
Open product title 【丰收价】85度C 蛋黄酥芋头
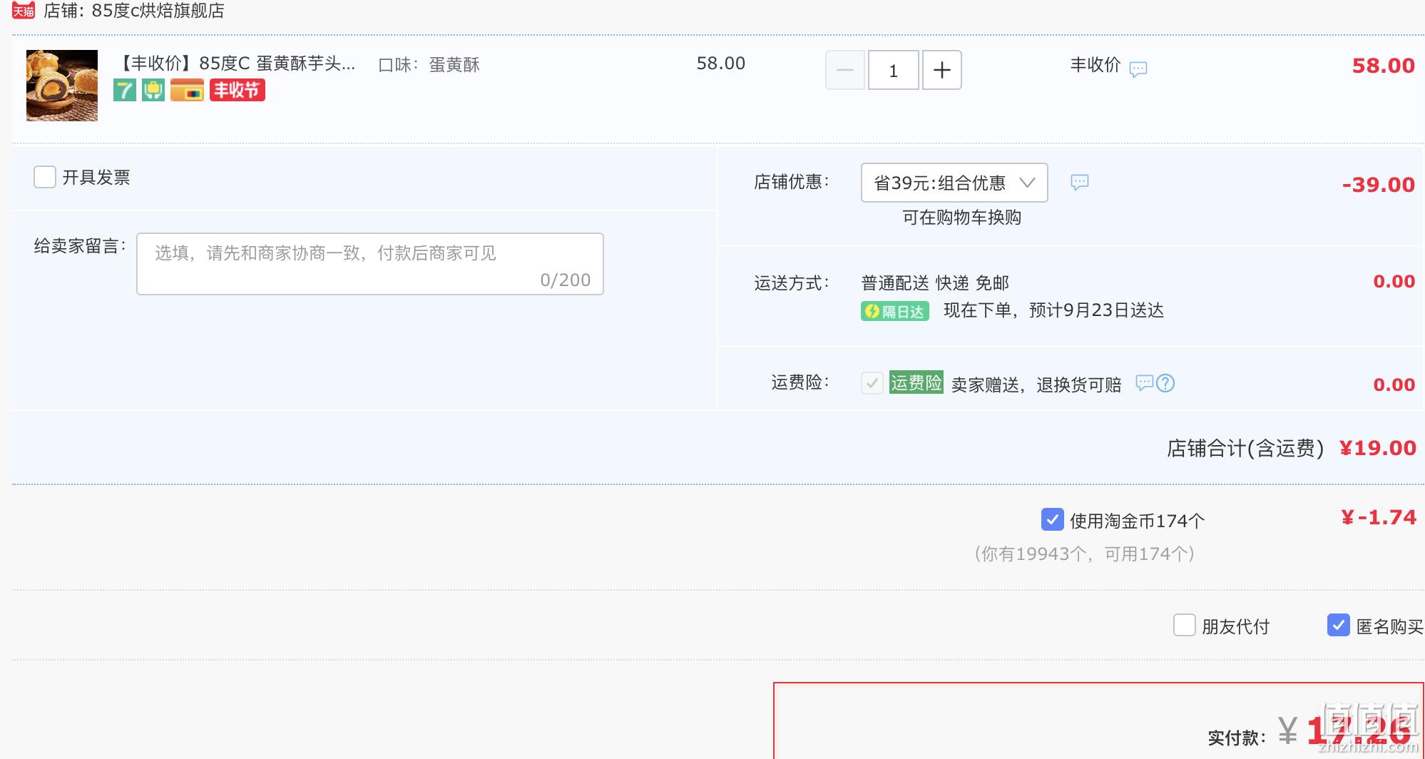tap(235, 63)
